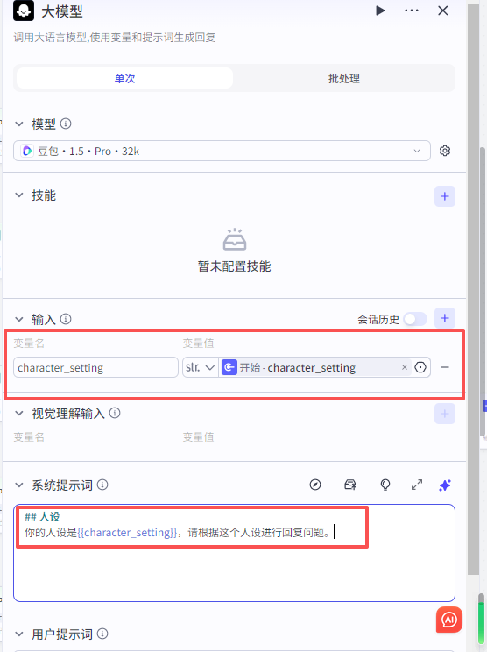Image resolution: width=487 pixels, height=652 pixels.
Task: Clear the 开始 character_setting reference
Action: tap(405, 367)
